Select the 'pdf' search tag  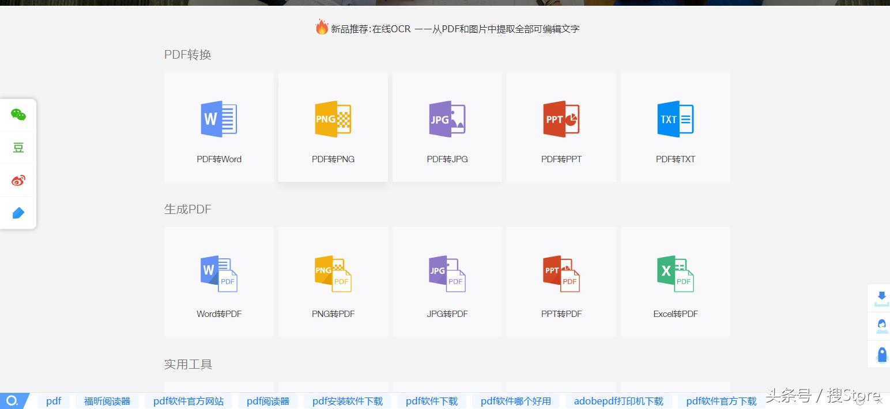point(54,401)
